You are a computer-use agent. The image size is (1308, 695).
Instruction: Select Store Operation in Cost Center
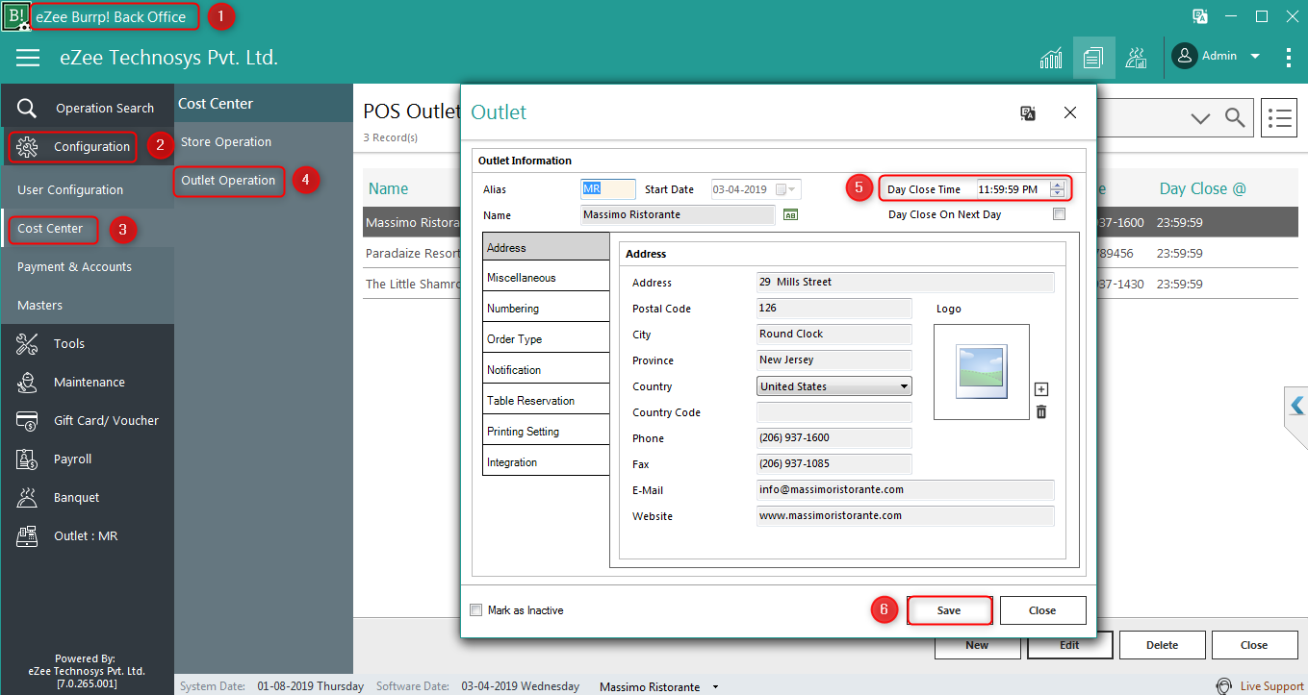(x=226, y=141)
